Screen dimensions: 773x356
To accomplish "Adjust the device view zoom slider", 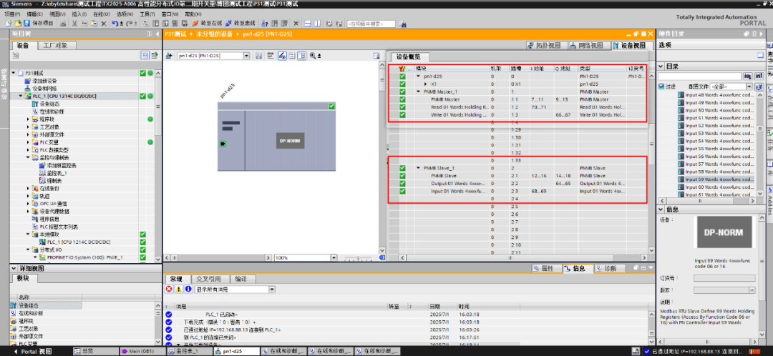I will point(359,257).
